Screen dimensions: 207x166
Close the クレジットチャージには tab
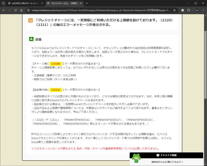(x=81, y=3)
